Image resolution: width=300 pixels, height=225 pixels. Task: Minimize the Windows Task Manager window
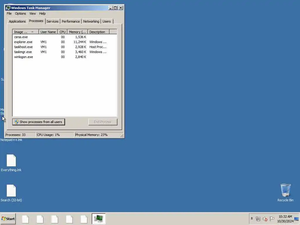[110, 8]
